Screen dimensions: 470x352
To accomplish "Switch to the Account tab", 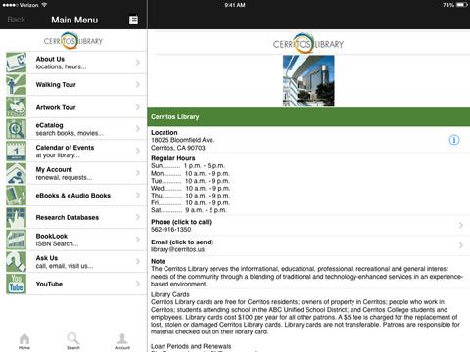I will [x=122, y=341].
